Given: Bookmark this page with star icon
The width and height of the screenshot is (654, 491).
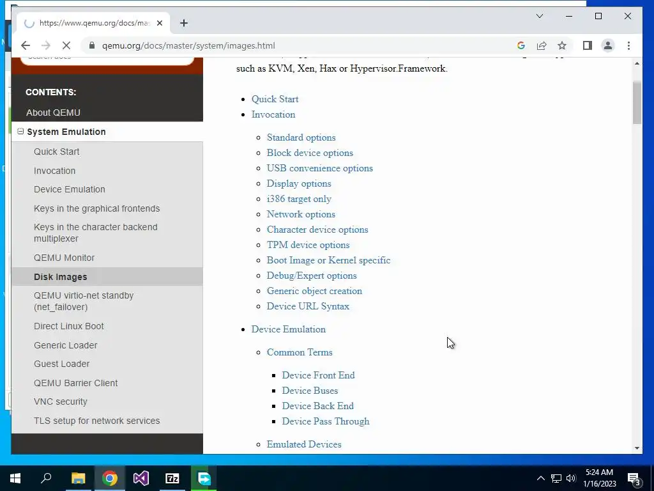Looking at the screenshot, I should pos(562,45).
